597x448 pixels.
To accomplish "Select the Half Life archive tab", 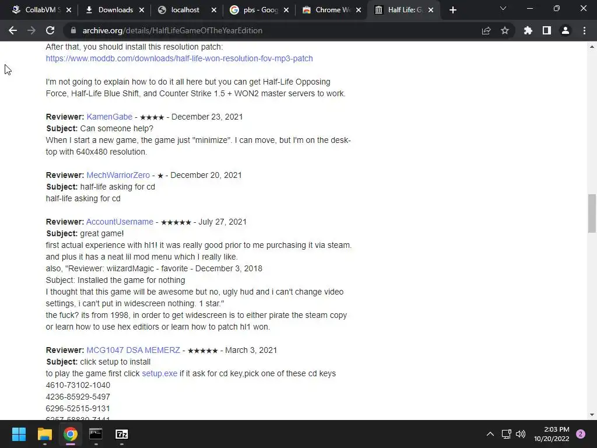I will [x=405, y=10].
